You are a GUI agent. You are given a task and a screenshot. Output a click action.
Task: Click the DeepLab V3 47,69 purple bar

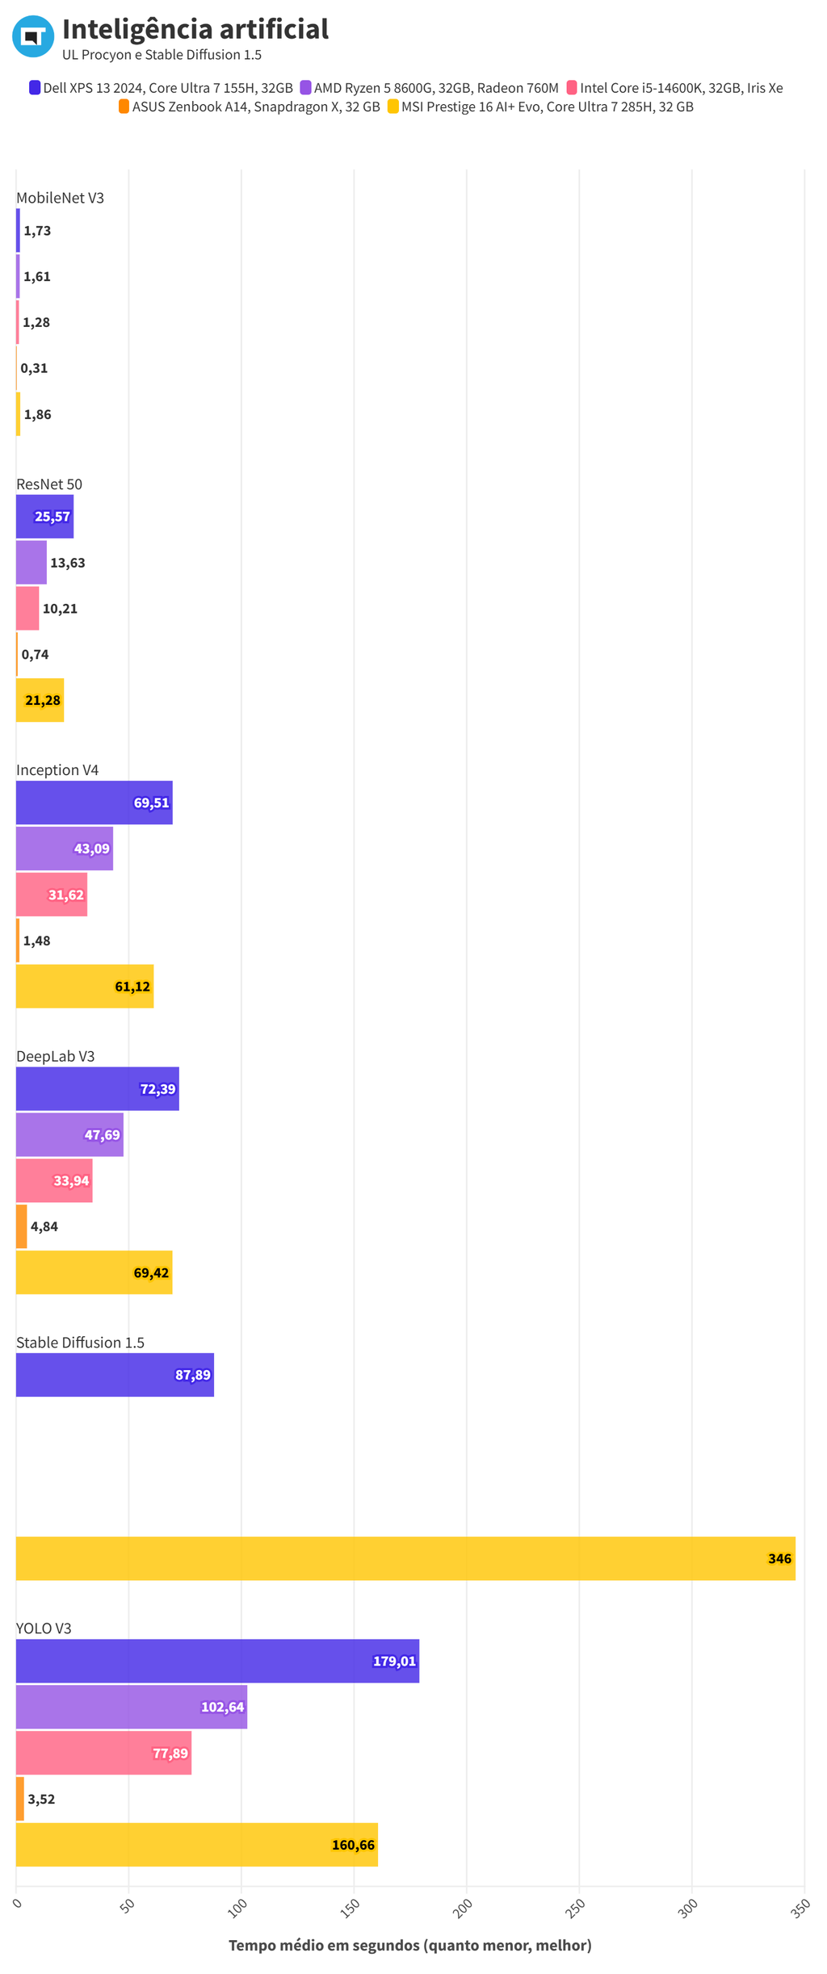pyautogui.click(x=69, y=1134)
